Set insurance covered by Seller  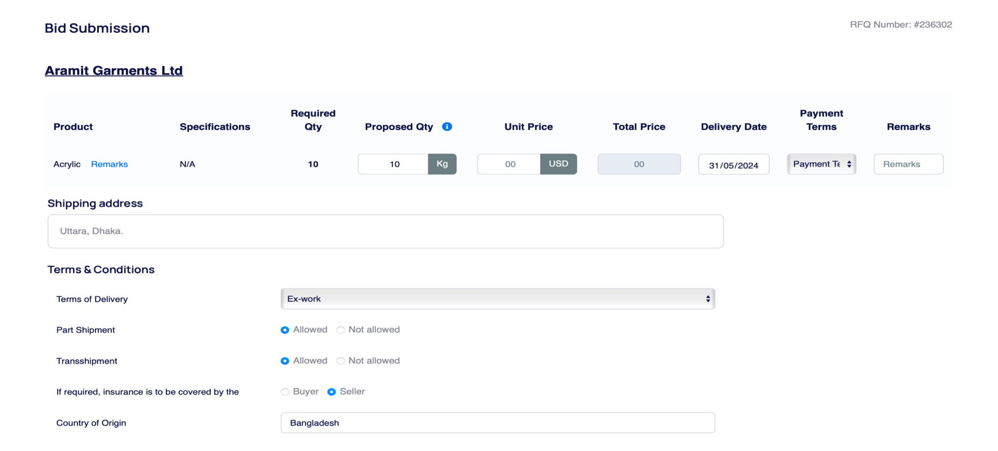click(332, 392)
